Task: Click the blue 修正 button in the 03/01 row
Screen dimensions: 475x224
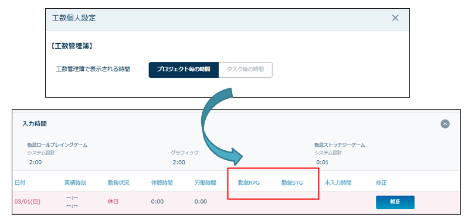Action: coord(395,202)
